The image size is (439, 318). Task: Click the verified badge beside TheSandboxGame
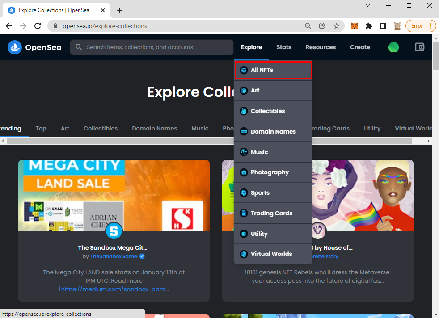pyautogui.click(x=142, y=256)
